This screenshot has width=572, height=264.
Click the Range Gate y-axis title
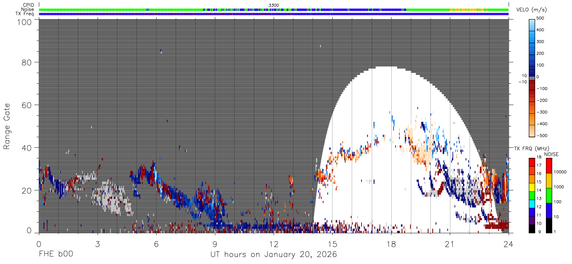7,126
